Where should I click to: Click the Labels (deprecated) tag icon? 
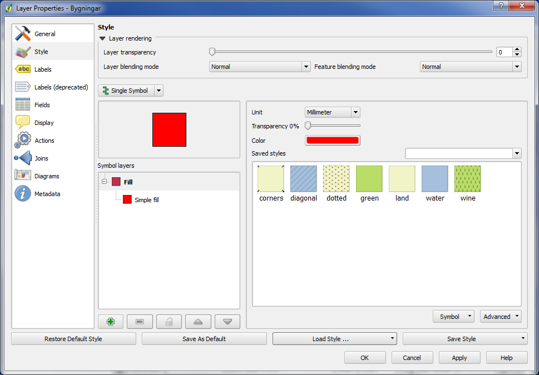pyautogui.click(x=23, y=87)
